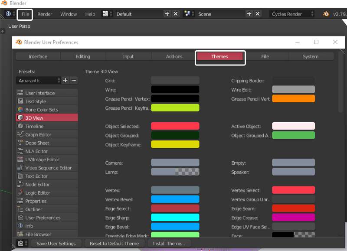Open the Render menu
347x251 pixels.
coord(45,14)
